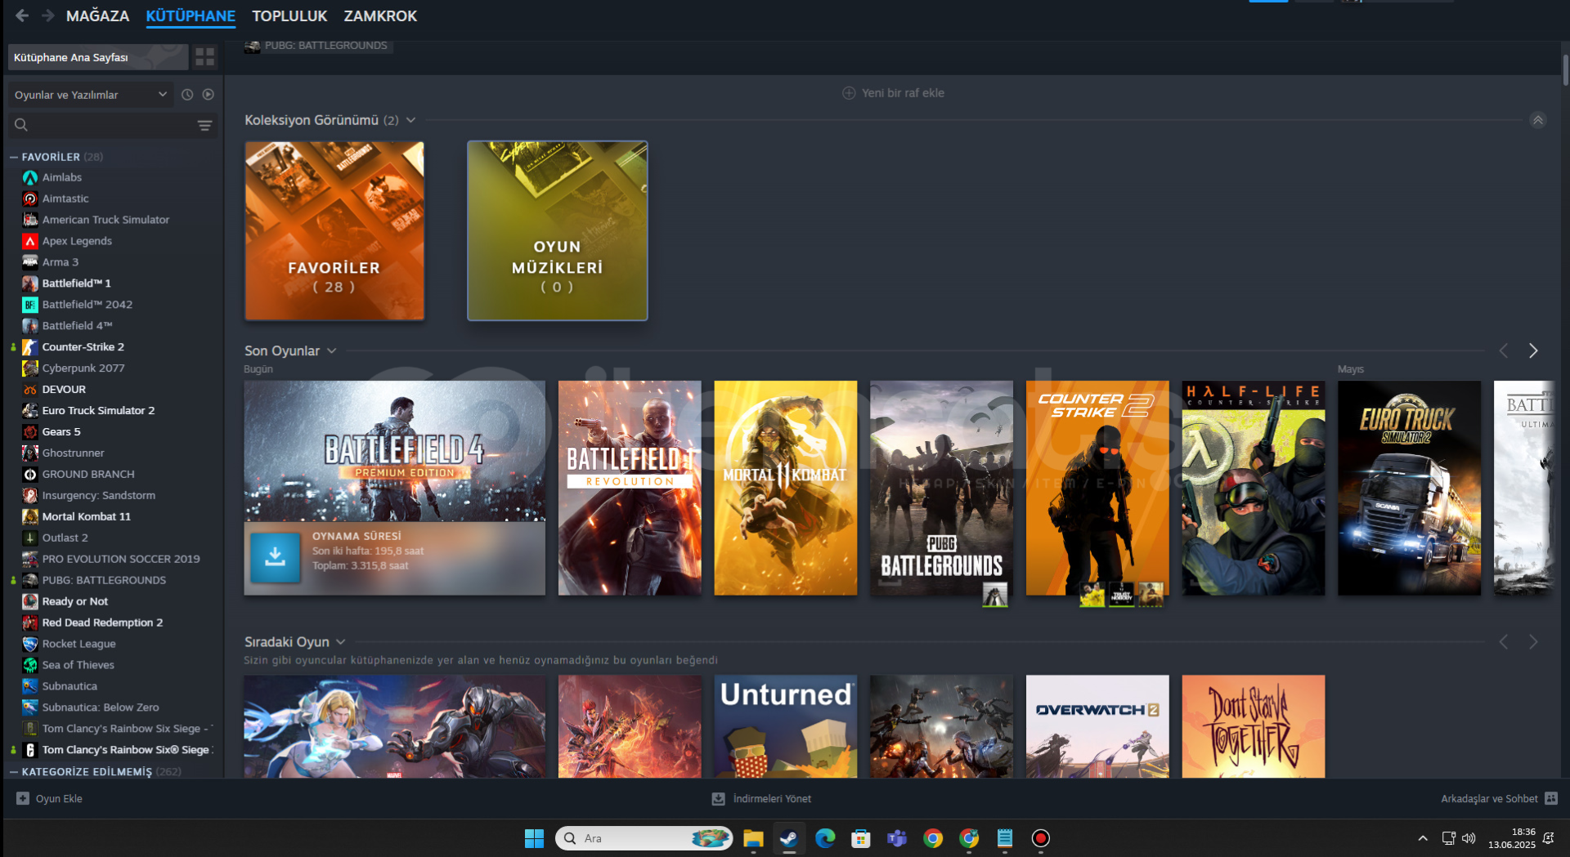Click the ready-to-play filter icon
The width and height of the screenshot is (1570, 857).
pyautogui.click(x=209, y=95)
